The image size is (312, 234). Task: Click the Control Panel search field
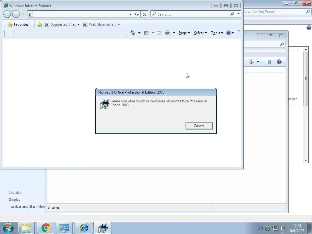pyautogui.click(x=274, y=12)
